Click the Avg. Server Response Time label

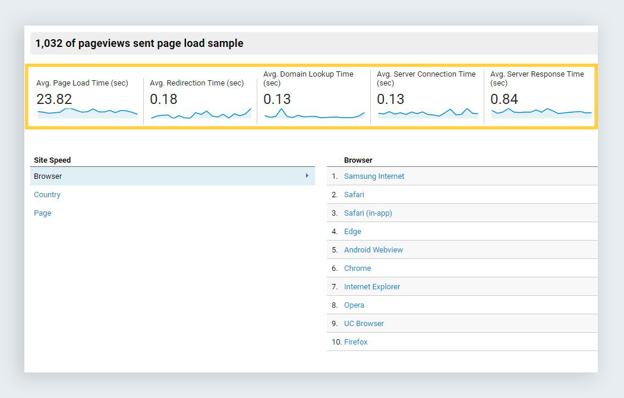click(x=537, y=78)
